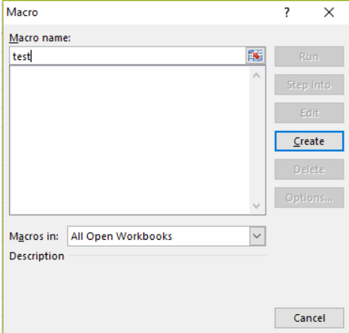The image size is (349, 333).
Task: Click the Create button
Action: coord(309,141)
